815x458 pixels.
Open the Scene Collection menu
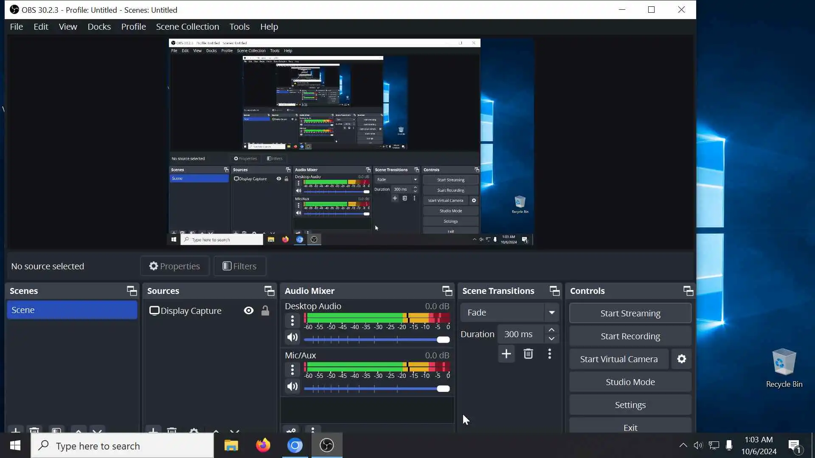(x=187, y=27)
